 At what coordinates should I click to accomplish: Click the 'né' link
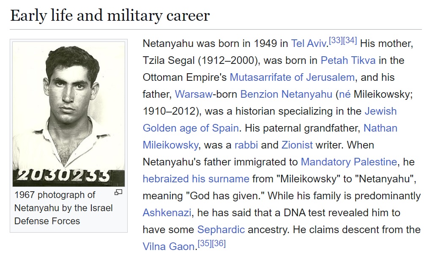click(345, 94)
